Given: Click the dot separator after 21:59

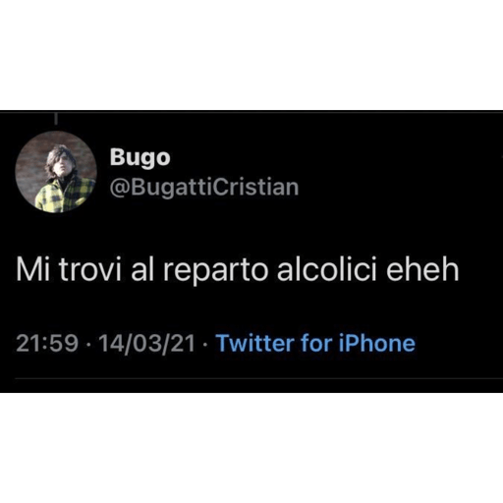Looking at the screenshot, I should pyautogui.click(x=88, y=344).
